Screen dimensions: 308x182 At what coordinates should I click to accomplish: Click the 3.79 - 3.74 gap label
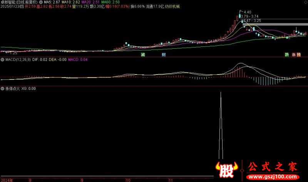(x=249, y=17)
